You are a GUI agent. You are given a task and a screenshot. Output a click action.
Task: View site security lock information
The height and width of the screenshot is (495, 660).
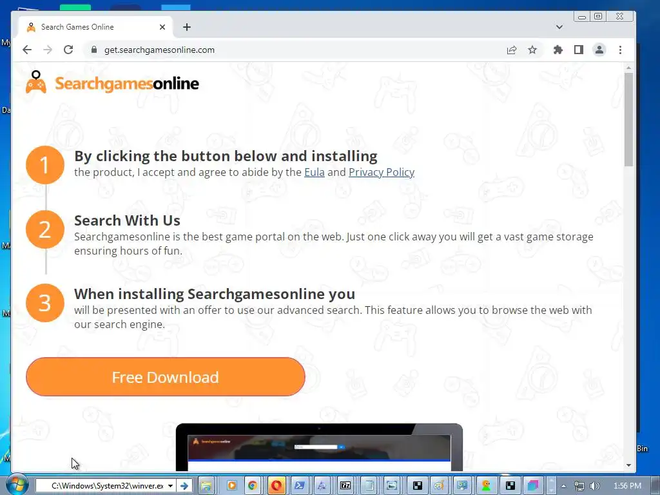94,50
